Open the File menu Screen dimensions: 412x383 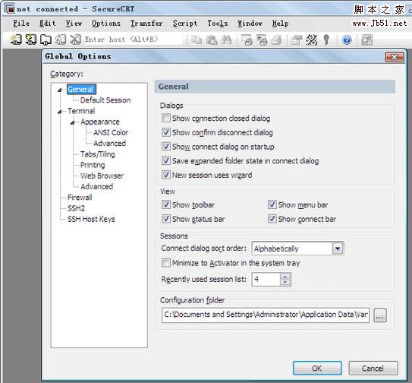coord(21,24)
